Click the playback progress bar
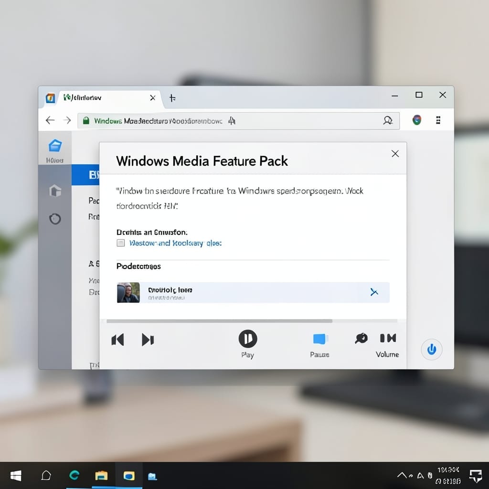489x489 pixels. pyautogui.click(x=252, y=321)
